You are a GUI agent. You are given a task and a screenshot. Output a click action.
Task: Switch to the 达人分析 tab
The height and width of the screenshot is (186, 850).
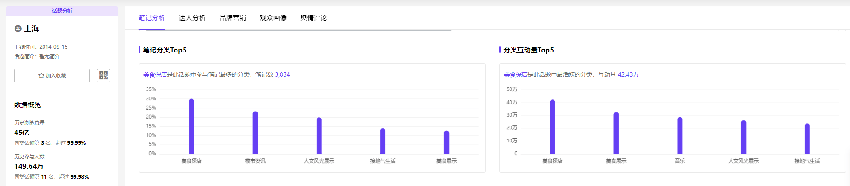point(192,18)
